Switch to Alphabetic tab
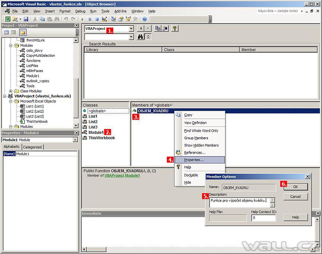The image size is (322, 254). pos(12,147)
